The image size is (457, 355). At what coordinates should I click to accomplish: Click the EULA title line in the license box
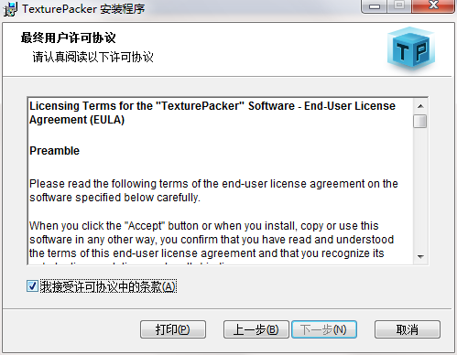point(212,113)
